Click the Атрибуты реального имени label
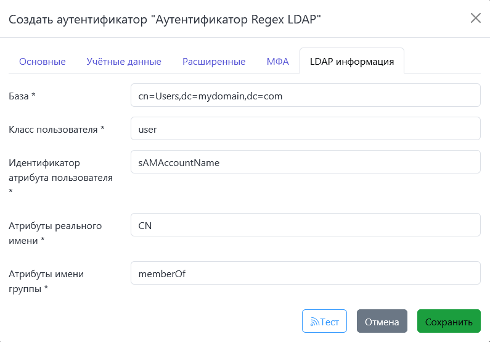490x342 pixels. pos(55,233)
